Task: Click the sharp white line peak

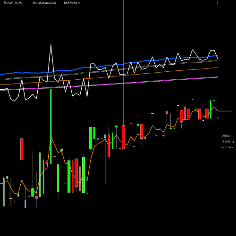Action: 51,45
